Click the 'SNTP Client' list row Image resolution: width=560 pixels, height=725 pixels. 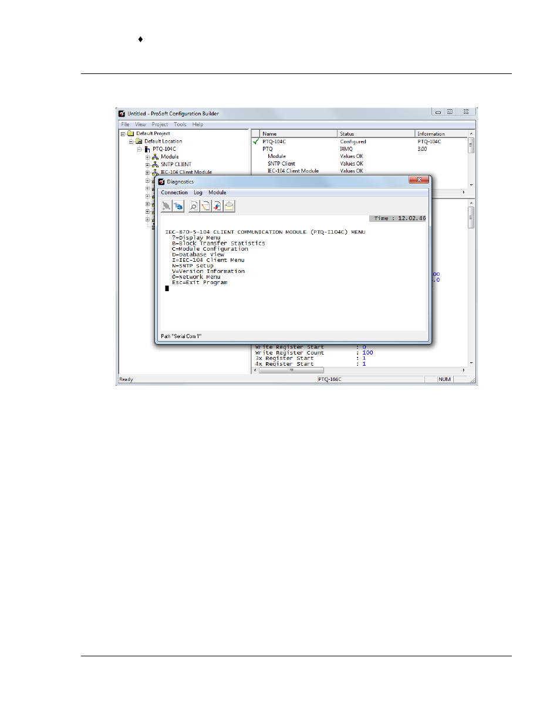tap(281, 164)
